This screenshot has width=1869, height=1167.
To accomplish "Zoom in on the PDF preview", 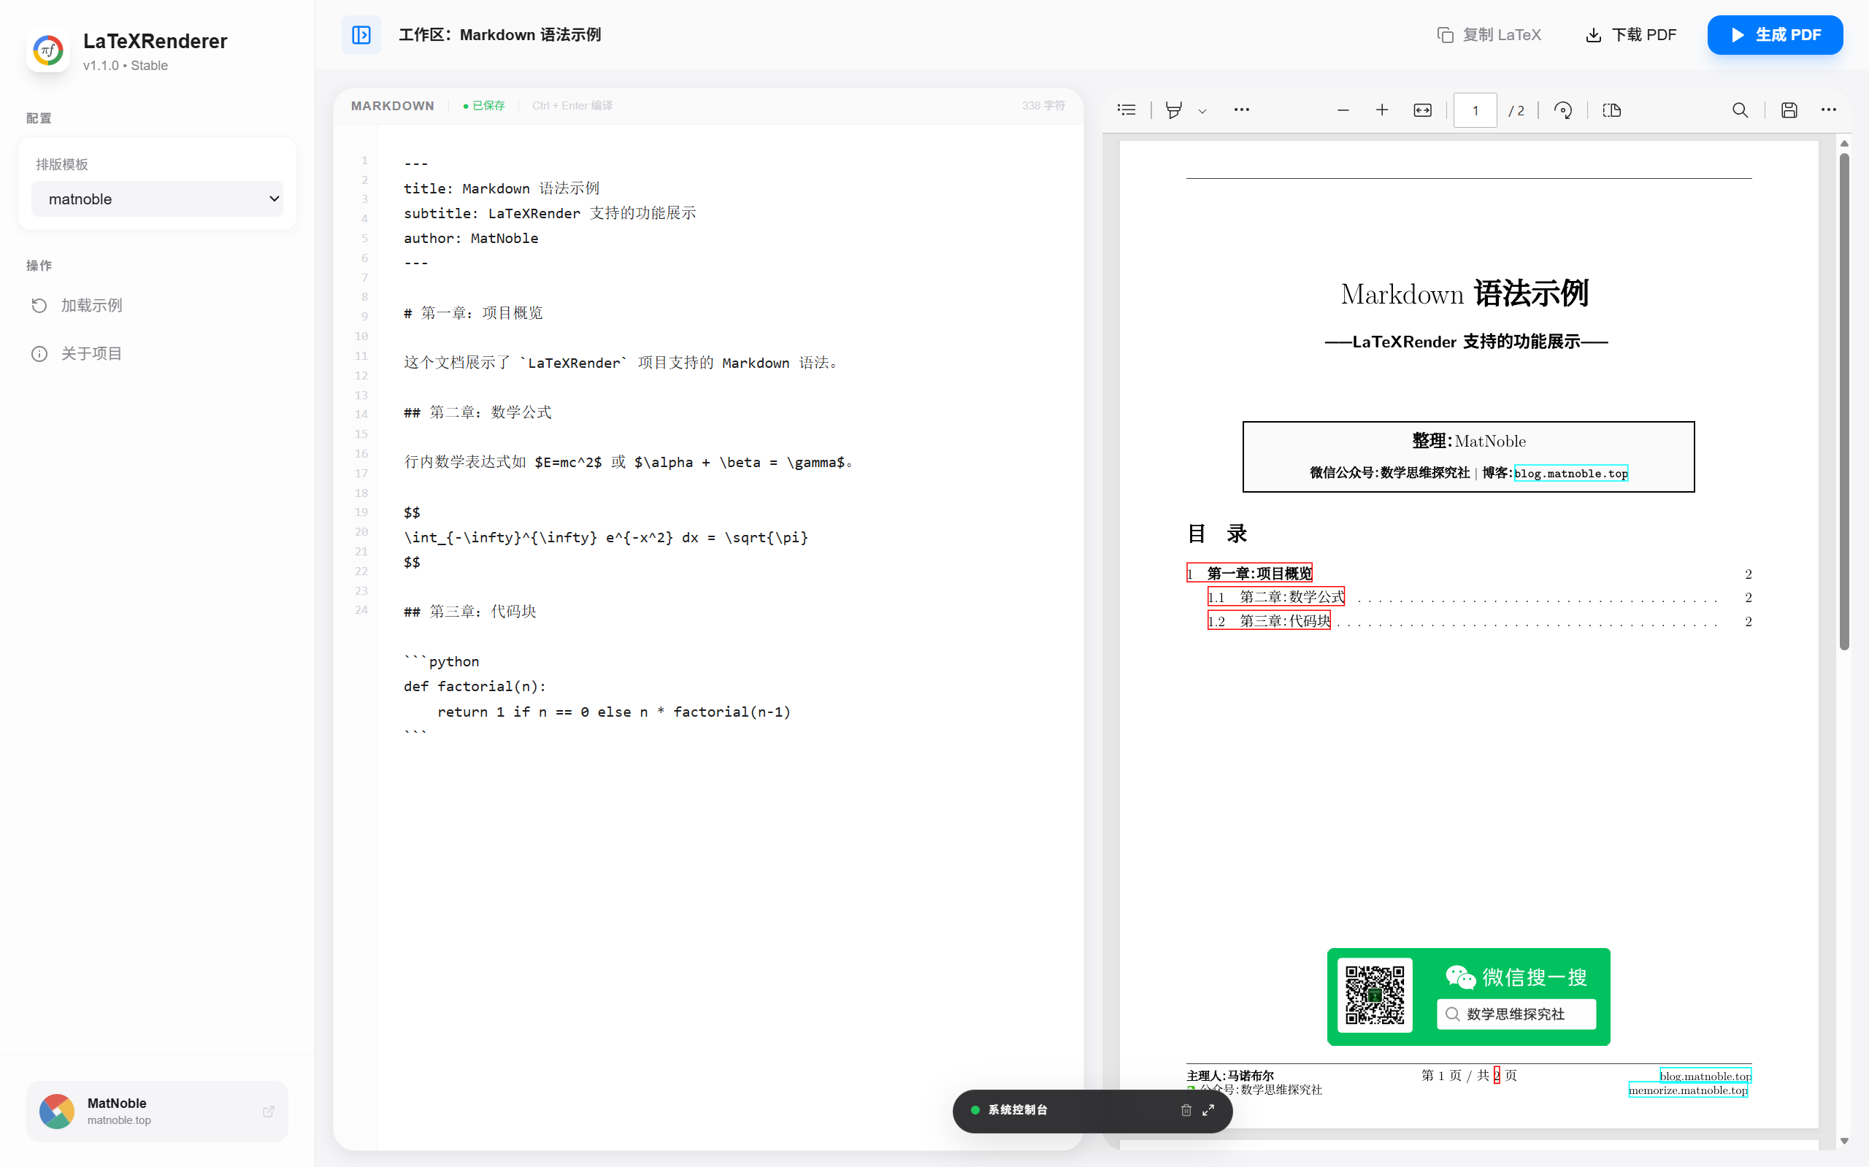I will 1381,109.
